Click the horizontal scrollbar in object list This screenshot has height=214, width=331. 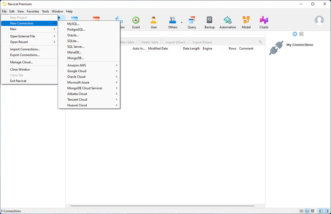[162, 206]
